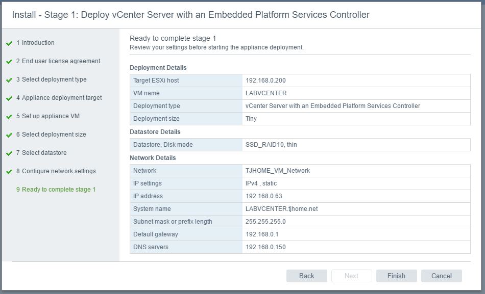Select the IP address value 192.168.0.63

[x=264, y=196]
